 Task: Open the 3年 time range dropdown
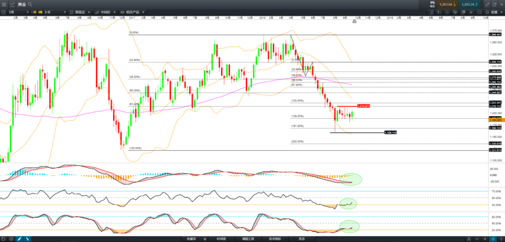(x=55, y=12)
